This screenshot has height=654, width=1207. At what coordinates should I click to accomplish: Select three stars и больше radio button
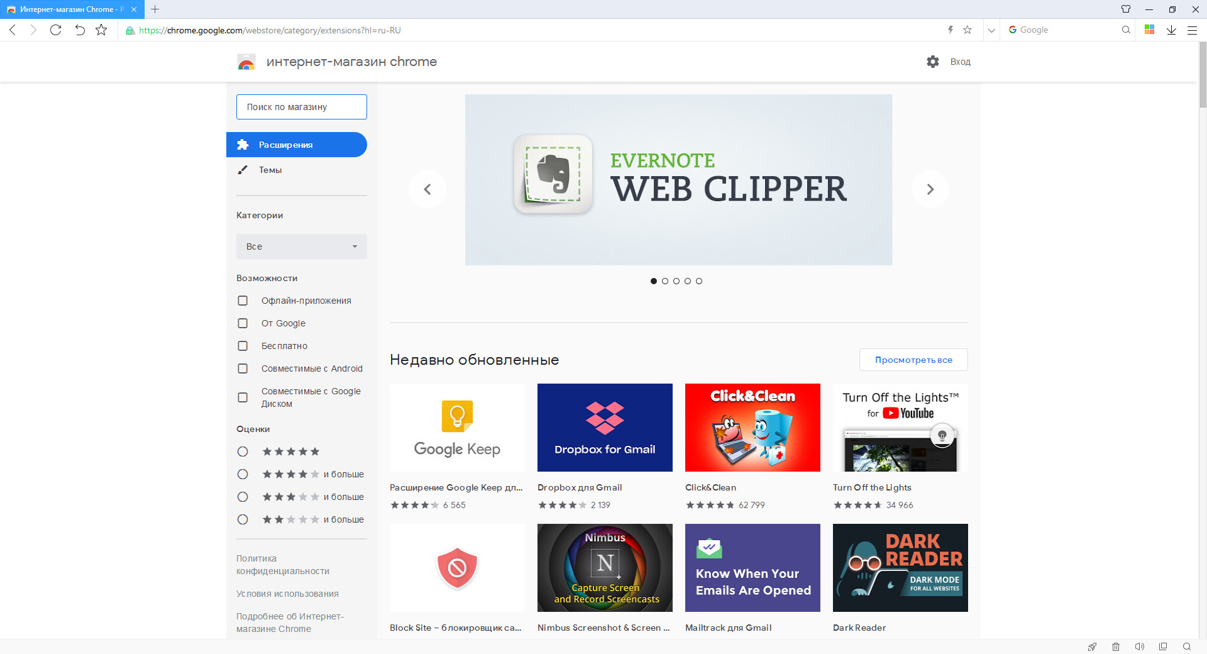[243, 497]
